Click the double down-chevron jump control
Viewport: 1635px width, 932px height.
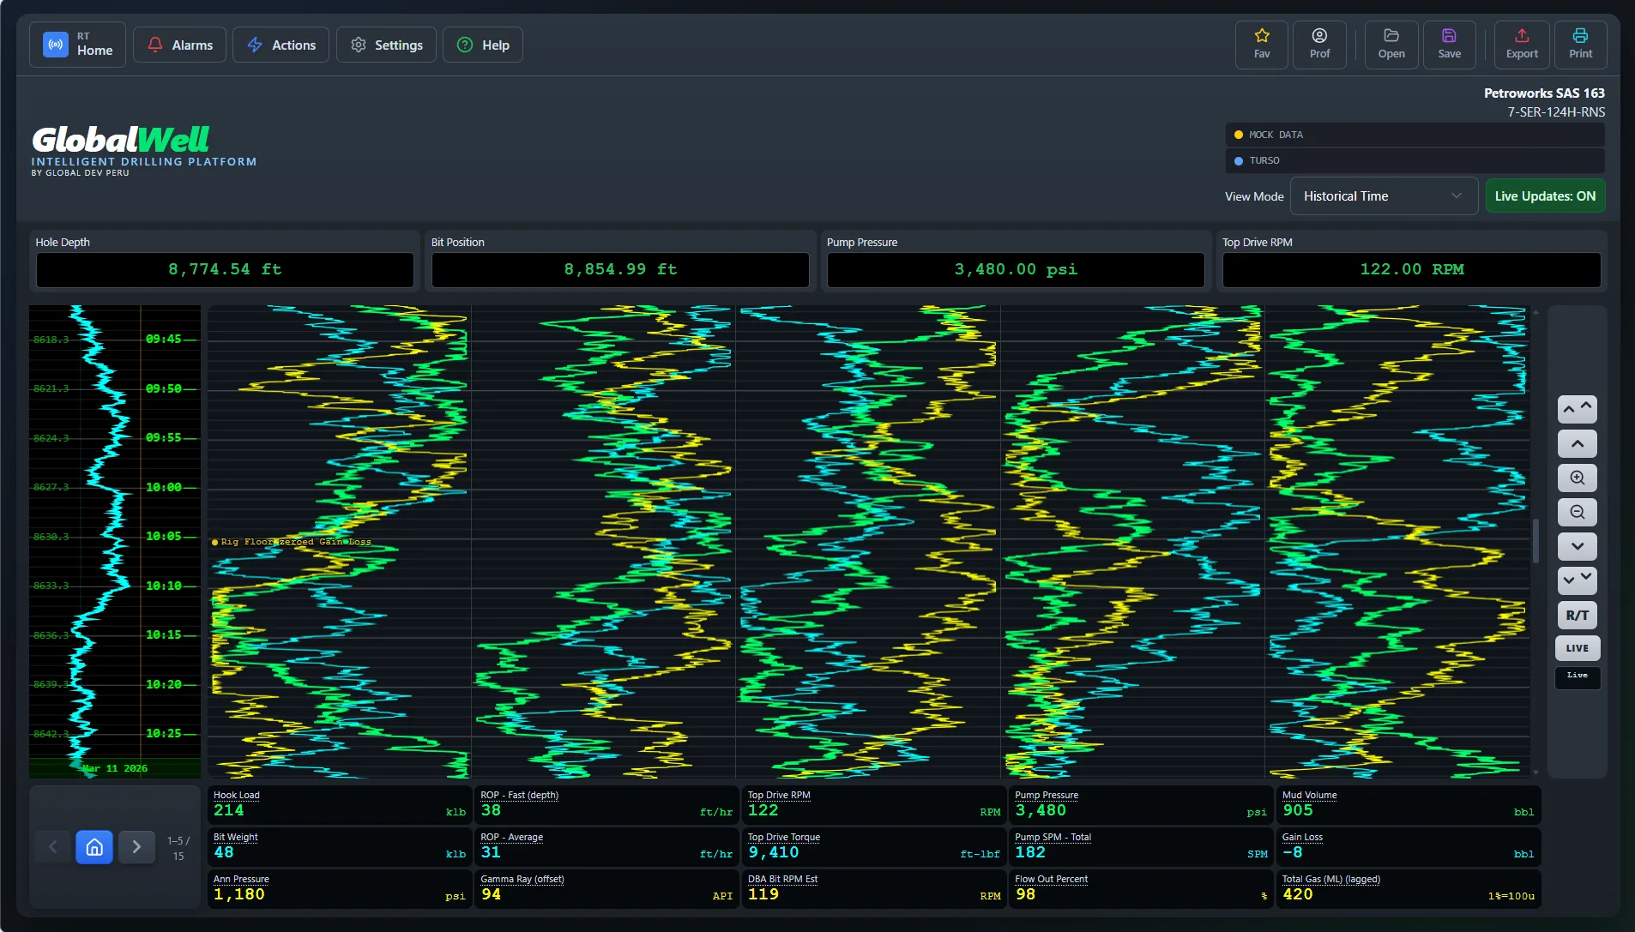pos(1577,580)
